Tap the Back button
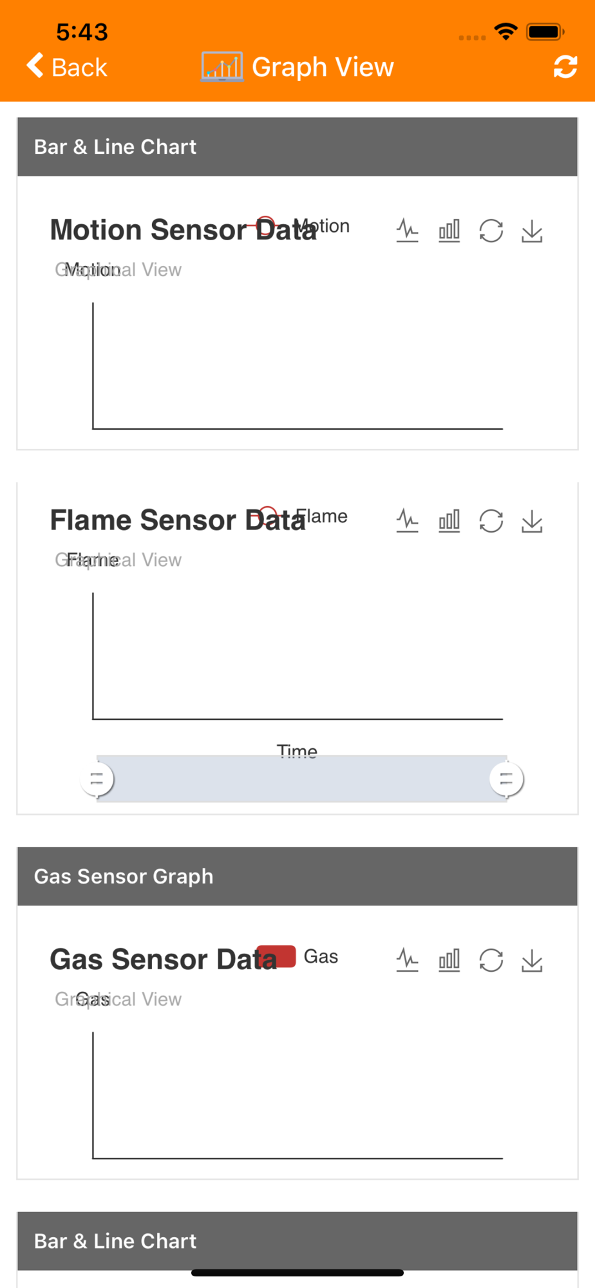 (67, 67)
